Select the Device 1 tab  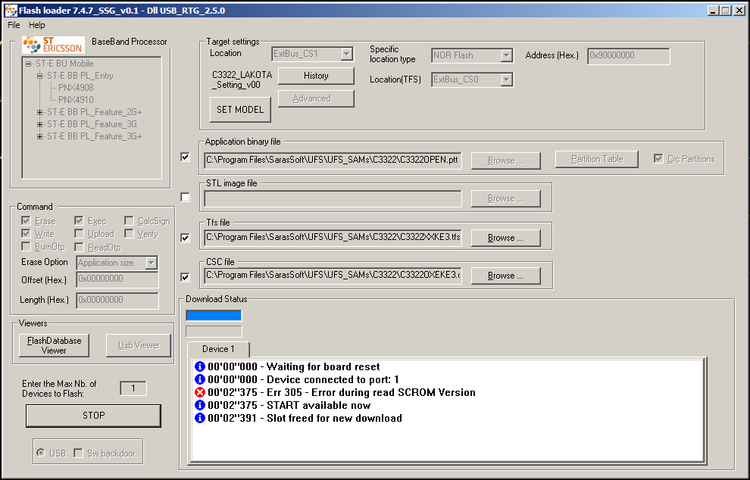point(218,349)
